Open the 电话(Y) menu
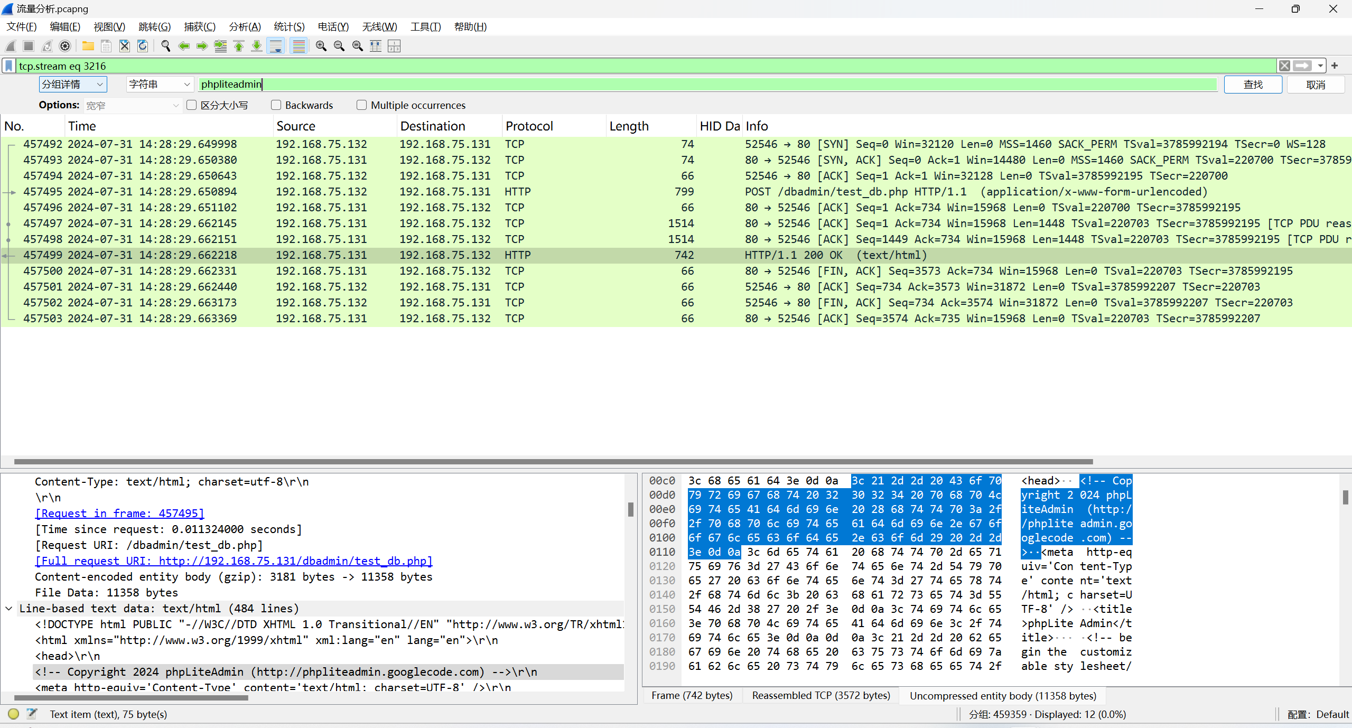The height and width of the screenshot is (728, 1352). [333, 26]
